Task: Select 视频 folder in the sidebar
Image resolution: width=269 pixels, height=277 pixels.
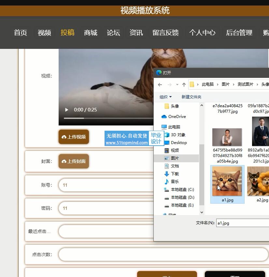Action: click(172, 150)
